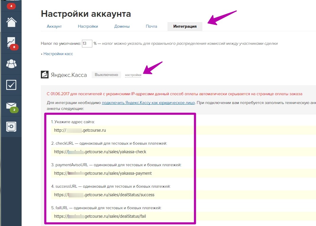Open the Настройки касс link
Image resolution: width=316 pixels, height=226 pixels.
58,54
